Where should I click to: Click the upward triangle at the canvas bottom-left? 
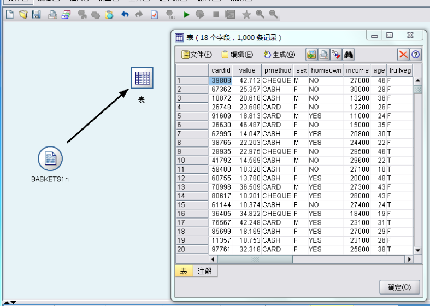coord(7,302)
